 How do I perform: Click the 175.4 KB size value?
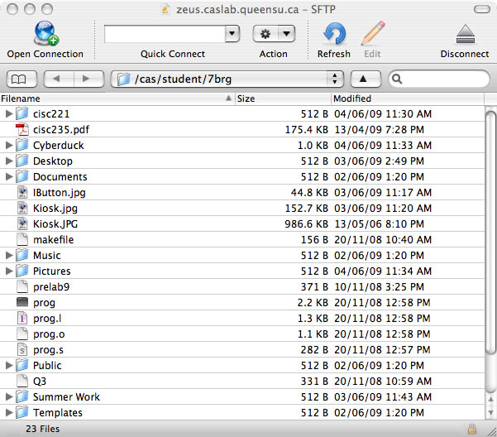pos(307,130)
